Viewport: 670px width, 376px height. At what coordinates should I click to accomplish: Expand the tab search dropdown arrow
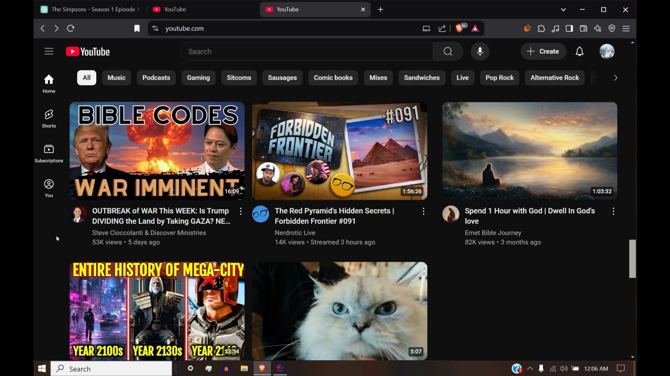click(x=563, y=9)
